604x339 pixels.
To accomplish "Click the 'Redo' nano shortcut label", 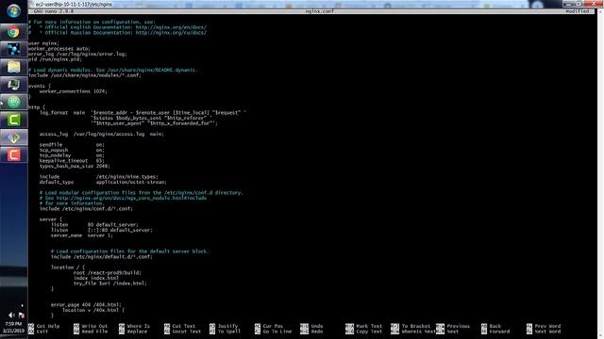I will [x=317, y=331].
